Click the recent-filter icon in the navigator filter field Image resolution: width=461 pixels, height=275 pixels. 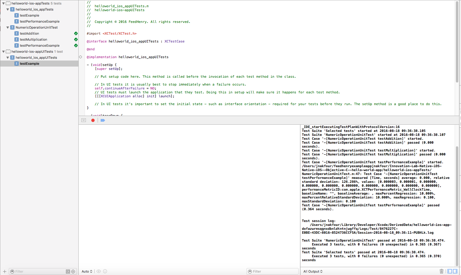[12, 271]
